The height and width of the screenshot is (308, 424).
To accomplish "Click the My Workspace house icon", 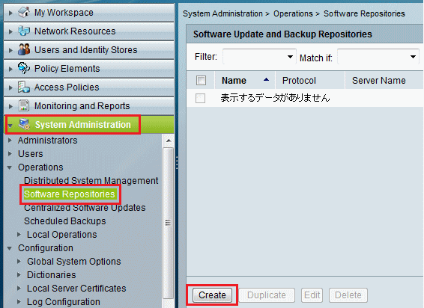I will (24, 12).
